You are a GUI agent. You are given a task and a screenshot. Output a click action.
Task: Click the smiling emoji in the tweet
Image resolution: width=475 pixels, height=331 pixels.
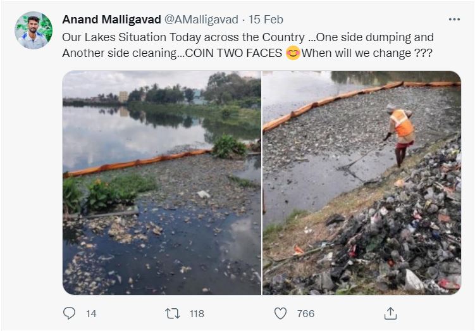[x=293, y=53]
